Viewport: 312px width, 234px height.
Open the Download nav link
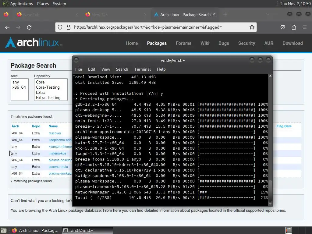292,43
